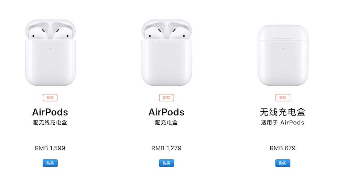This screenshot has width=344, height=187.
Task: Open the leftmost AirPods title
Action: 50,112
